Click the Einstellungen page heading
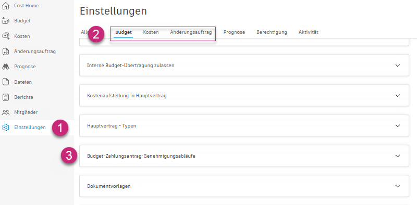This screenshot has width=417, height=205. click(x=113, y=11)
